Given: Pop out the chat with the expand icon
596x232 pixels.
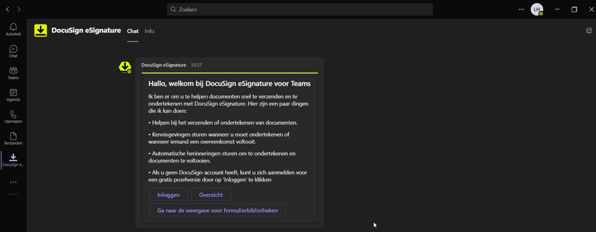Looking at the screenshot, I should tap(589, 30).
